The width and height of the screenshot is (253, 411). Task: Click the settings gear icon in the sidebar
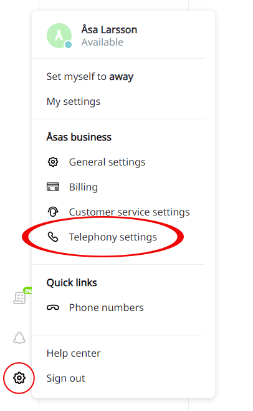[x=19, y=378]
